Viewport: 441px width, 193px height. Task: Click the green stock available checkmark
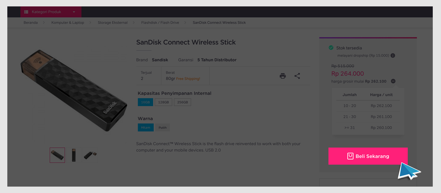[x=331, y=48]
